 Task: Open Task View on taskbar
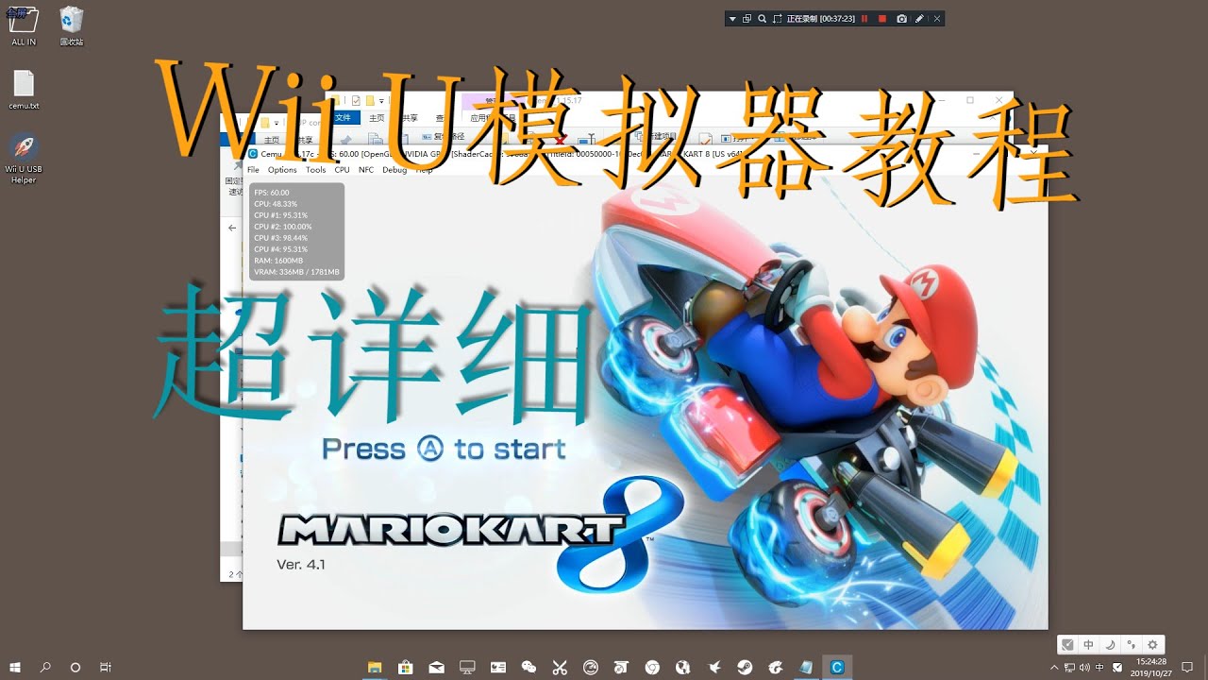point(106,667)
